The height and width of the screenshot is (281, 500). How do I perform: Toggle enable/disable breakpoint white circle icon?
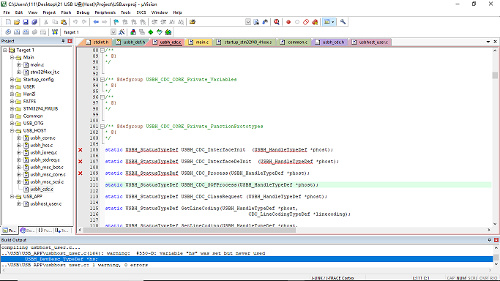pos(297,22)
